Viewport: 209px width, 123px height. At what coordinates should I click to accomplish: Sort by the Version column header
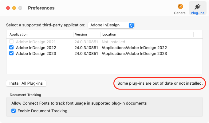coord(81,34)
